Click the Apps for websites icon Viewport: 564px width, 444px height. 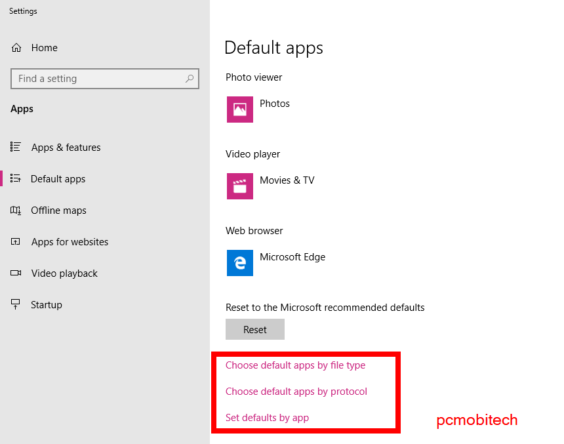16,241
